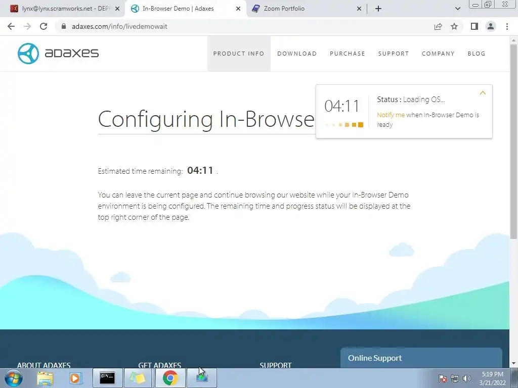
Task: Open the Blog menu item
Action: pyautogui.click(x=477, y=54)
